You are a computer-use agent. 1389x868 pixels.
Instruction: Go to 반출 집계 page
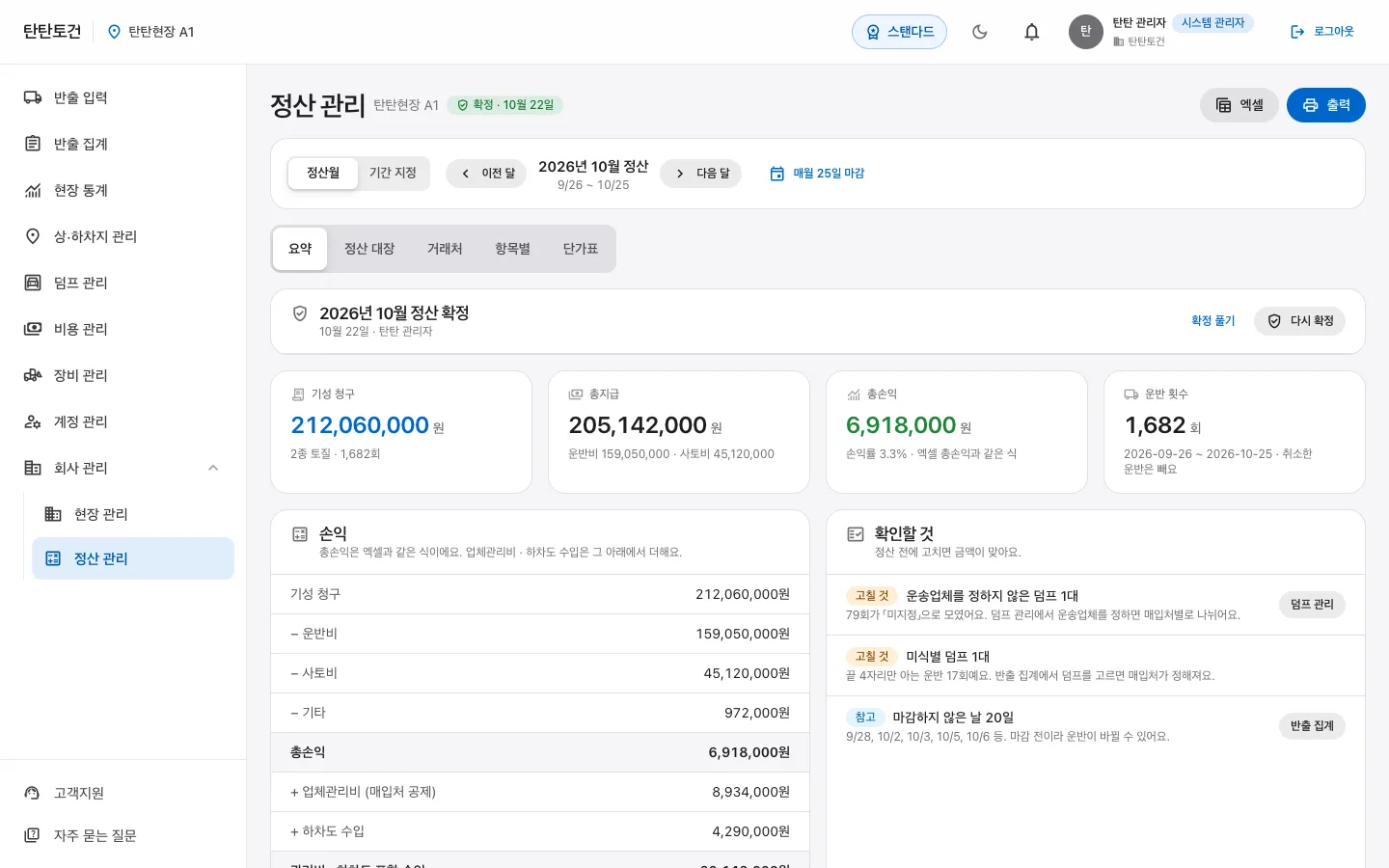[x=123, y=144]
